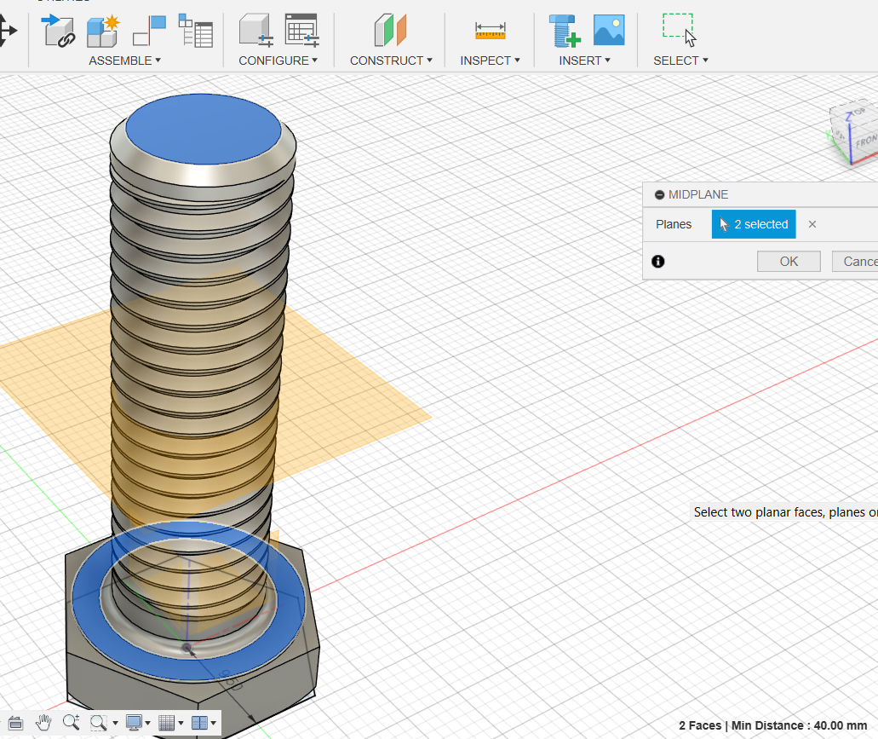Clear the planes selection with X
878x739 pixels.
pyautogui.click(x=812, y=224)
